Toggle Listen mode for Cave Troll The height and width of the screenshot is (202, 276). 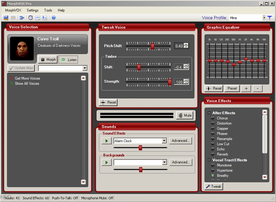click(x=68, y=60)
